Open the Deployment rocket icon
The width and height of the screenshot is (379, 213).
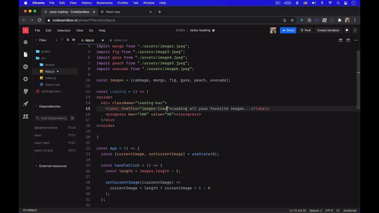(26, 104)
